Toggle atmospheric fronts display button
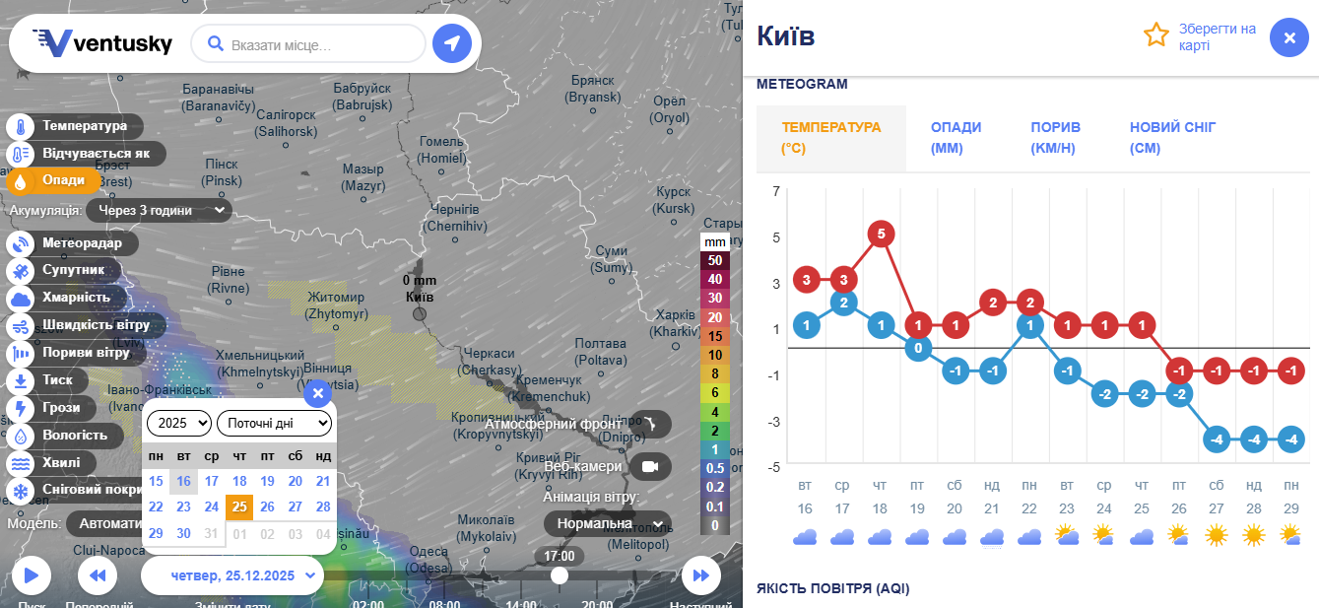 [650, 424]
